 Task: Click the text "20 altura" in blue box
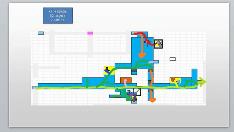click(58, 20)
